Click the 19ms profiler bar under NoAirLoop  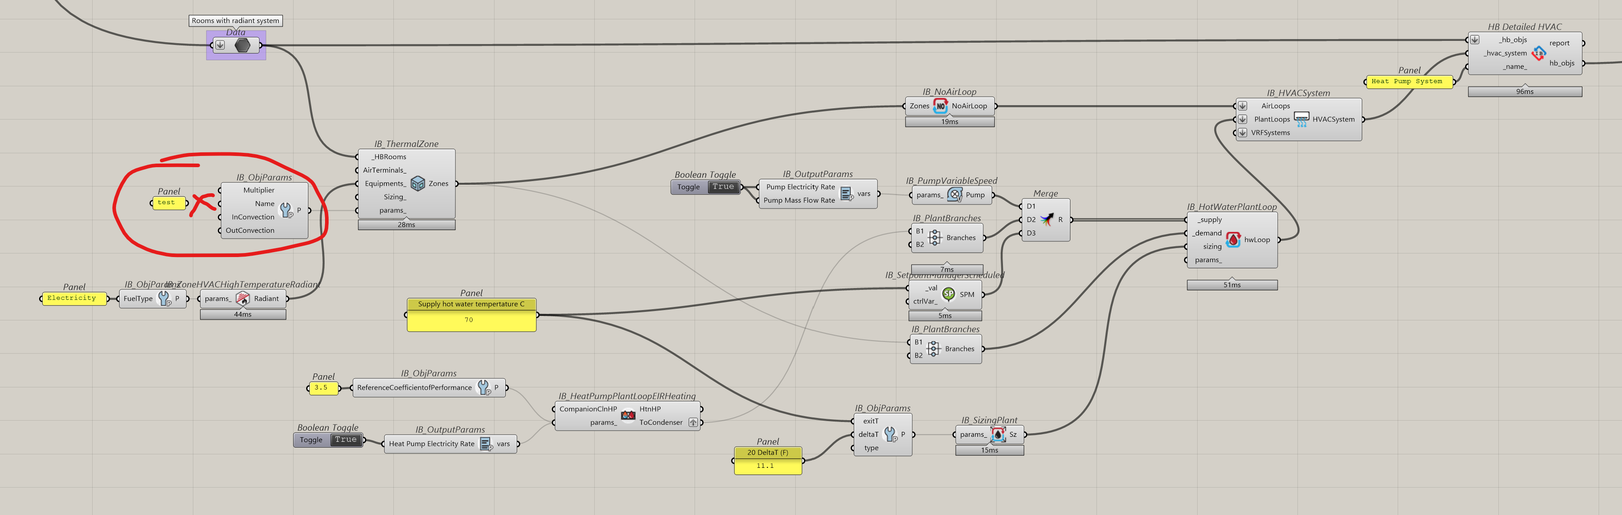point(949,122)
